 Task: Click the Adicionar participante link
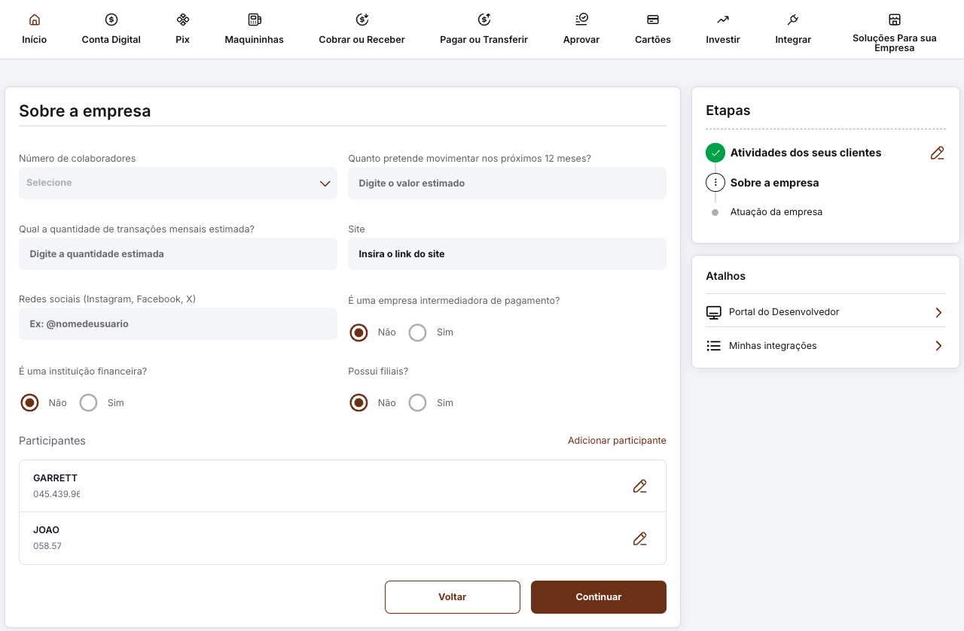tap(617, 441)
